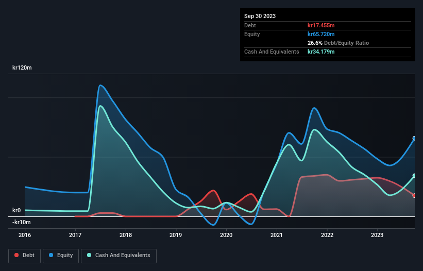The height and width of the screenshot is (271, 423).
Task: Toggle the Debt series legend button
Action: click(x=25, y=256)
